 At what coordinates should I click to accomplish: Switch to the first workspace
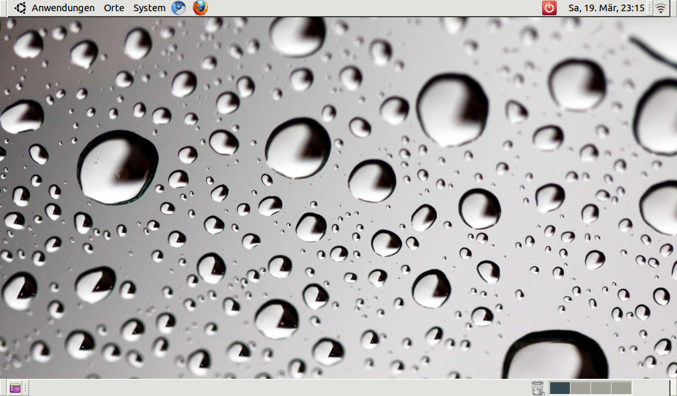(559, 388)
